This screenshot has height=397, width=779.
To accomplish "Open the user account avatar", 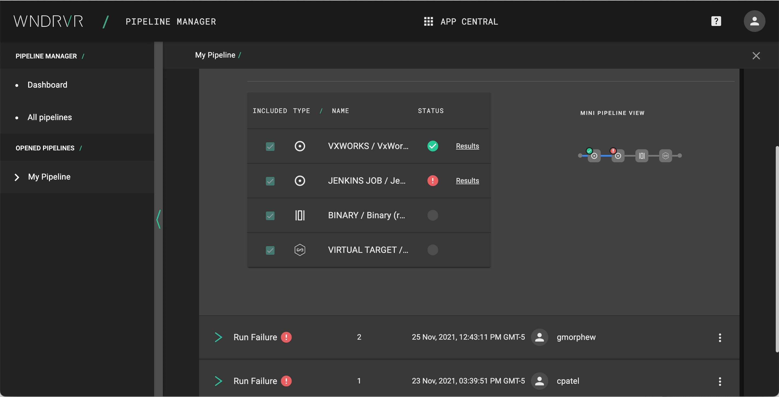I will 754,21.
